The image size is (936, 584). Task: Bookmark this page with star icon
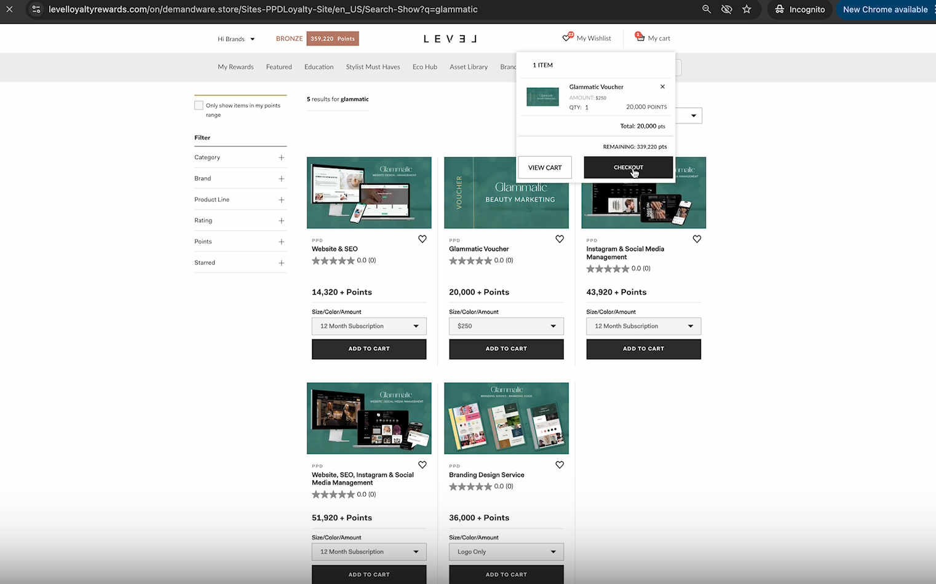pos(747,9)
